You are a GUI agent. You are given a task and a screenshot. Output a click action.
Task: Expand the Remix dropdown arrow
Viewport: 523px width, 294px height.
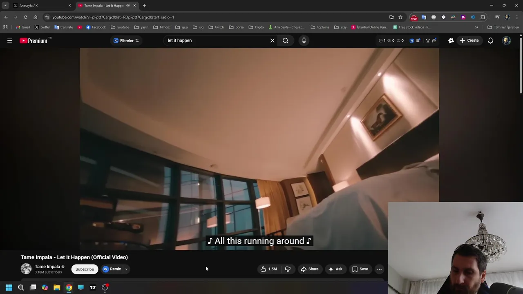coord(126,269)
